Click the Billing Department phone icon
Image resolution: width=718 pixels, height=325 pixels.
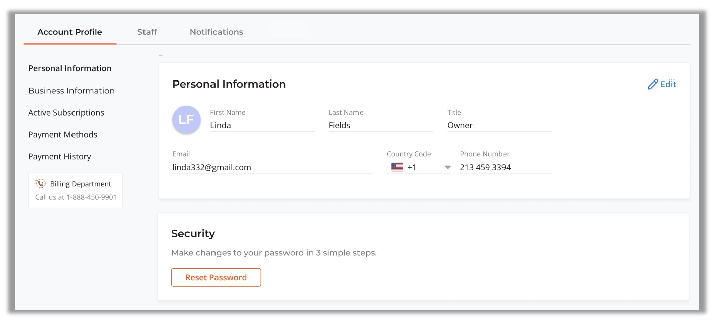(x=41, y=184)
